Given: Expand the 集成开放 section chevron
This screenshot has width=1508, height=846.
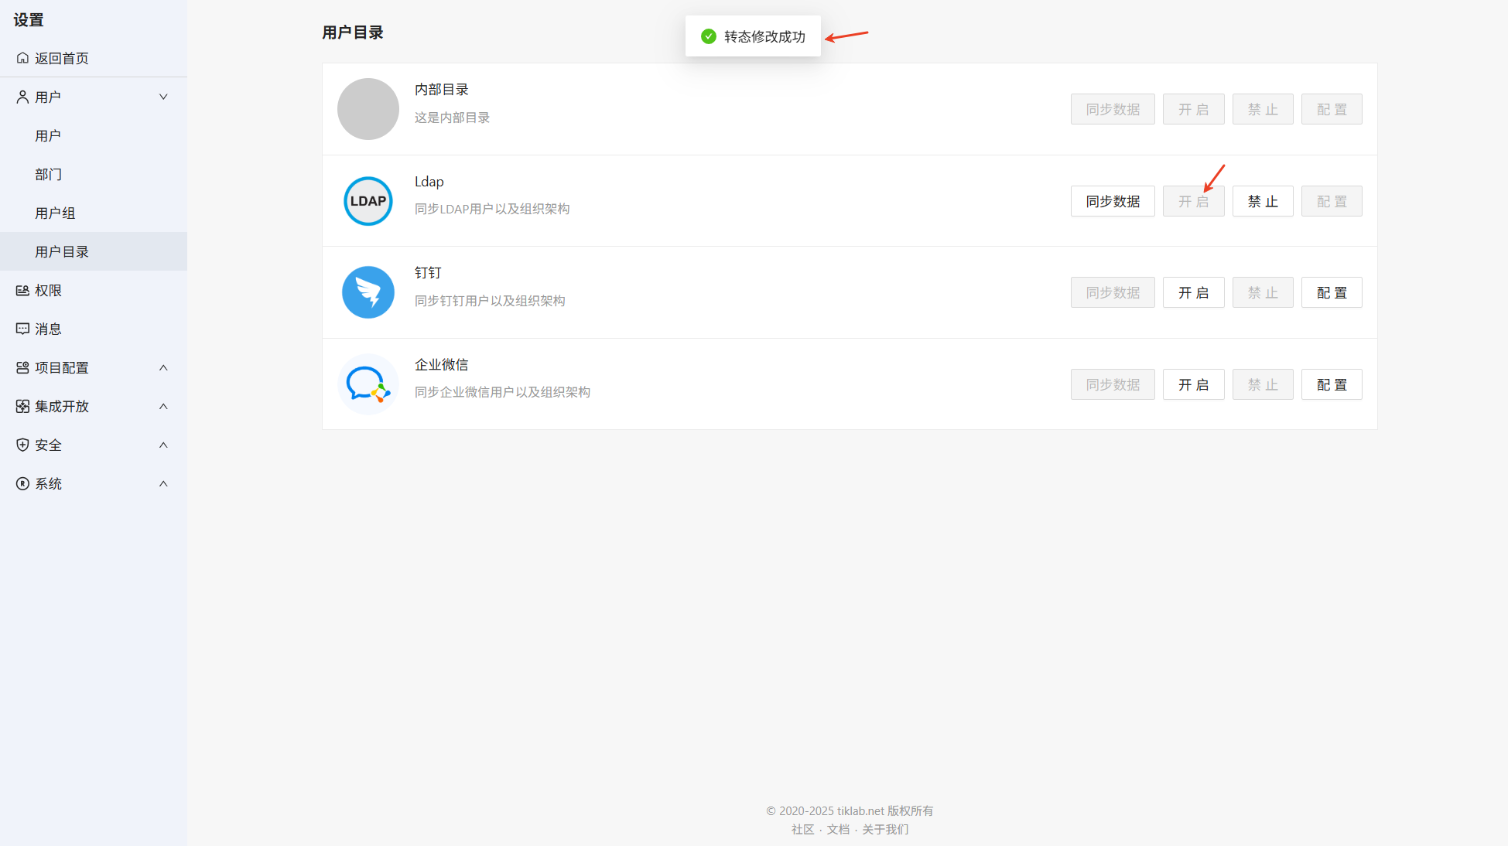Looking at the screenshot, I should point(163,406).
